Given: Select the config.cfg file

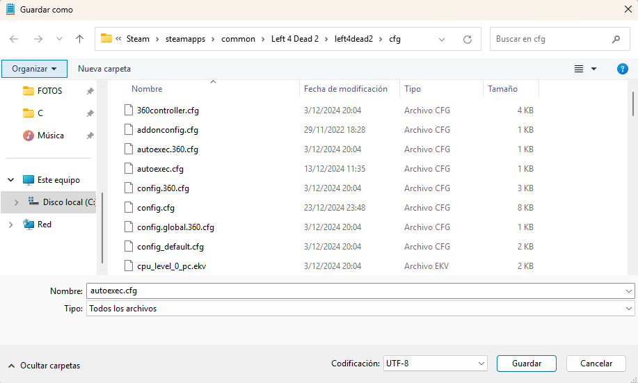Looking at the screenshot, I should click(156, 208).
